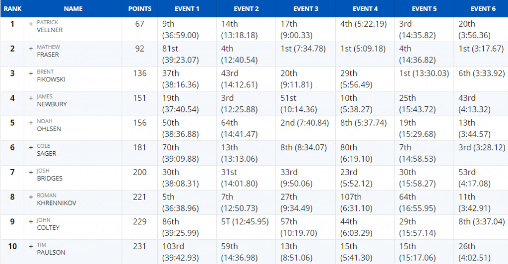Expand Tim Paulson's row plus icon
Image resolution: width=508 pixels, height=264 pixels.
pyautogui.click(x=31, y=247)
